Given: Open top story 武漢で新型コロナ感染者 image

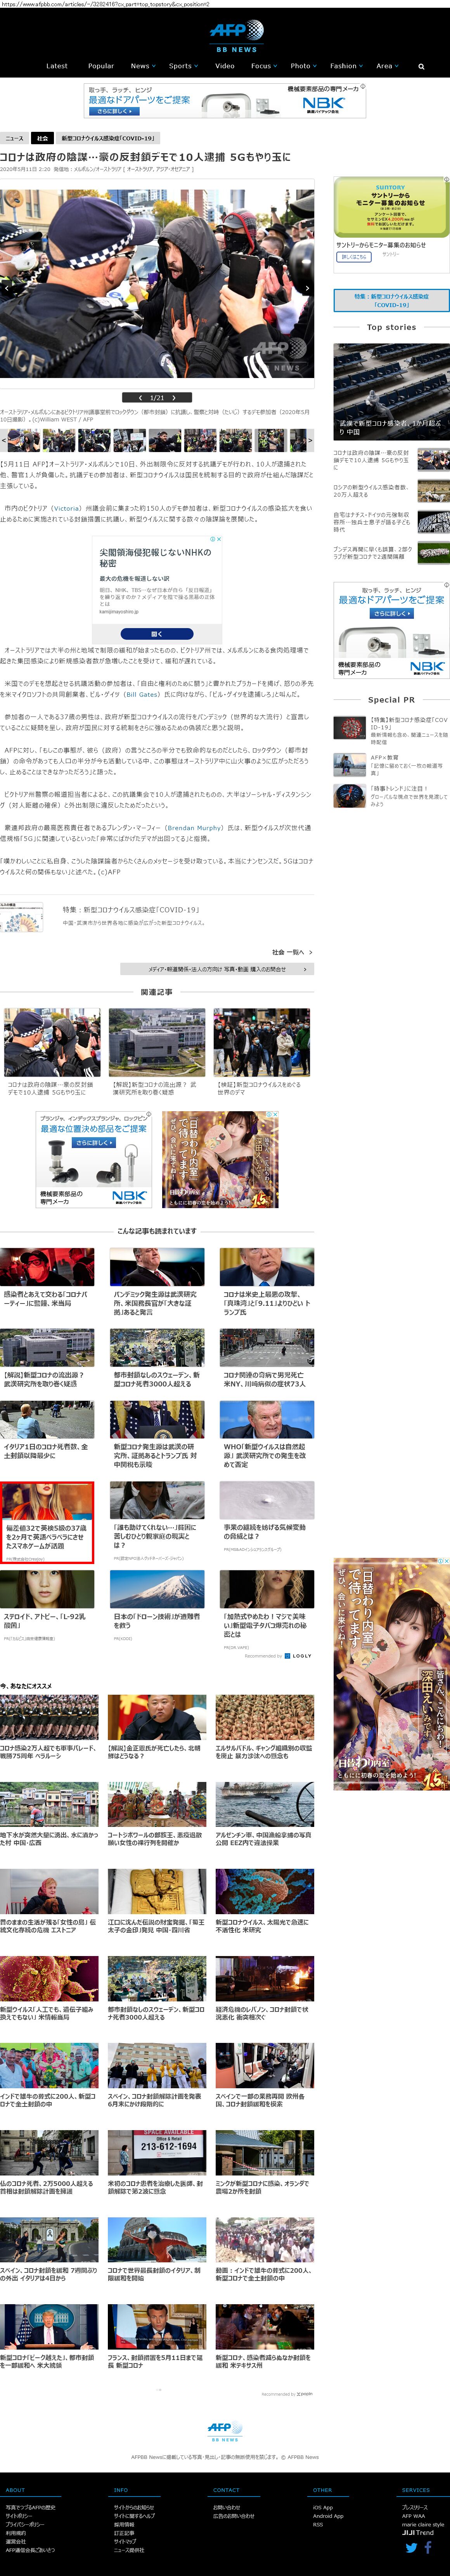Looking at the screenshot, I should click(391, 391).
